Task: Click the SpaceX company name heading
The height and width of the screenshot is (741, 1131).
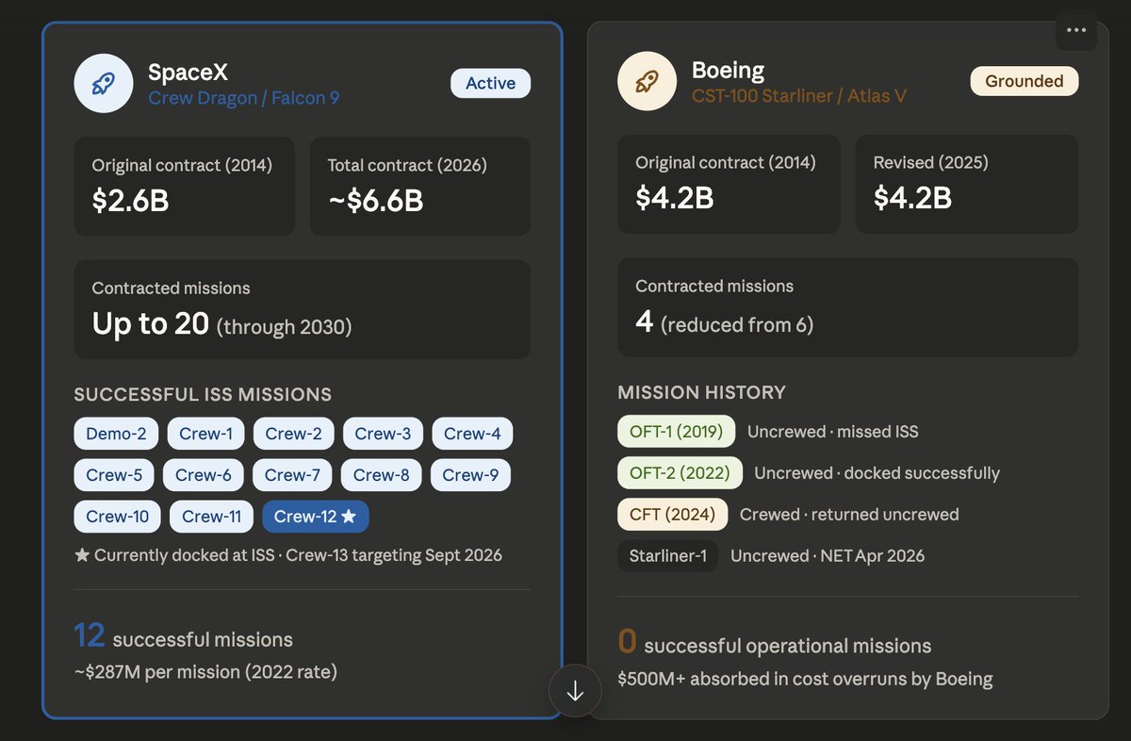Action: click(188, 72)
